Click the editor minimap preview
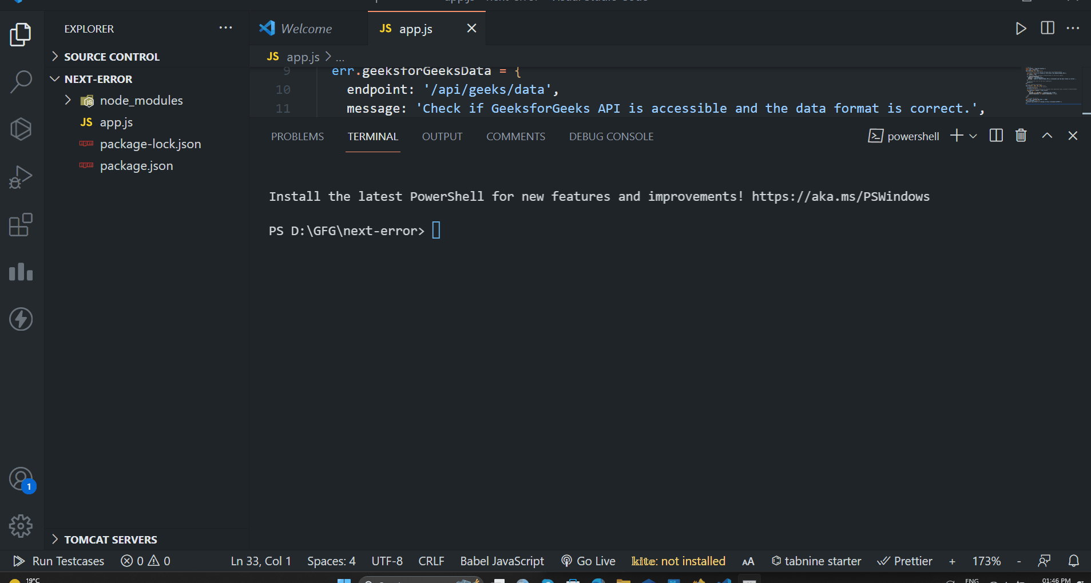 1052,86
